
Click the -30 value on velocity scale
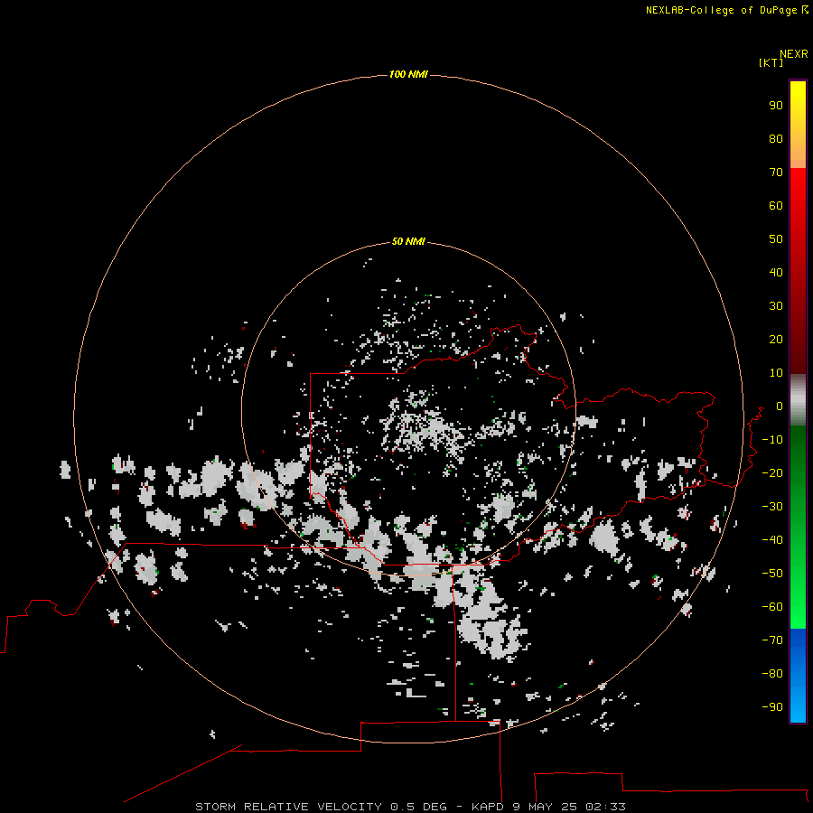[772, 507]
